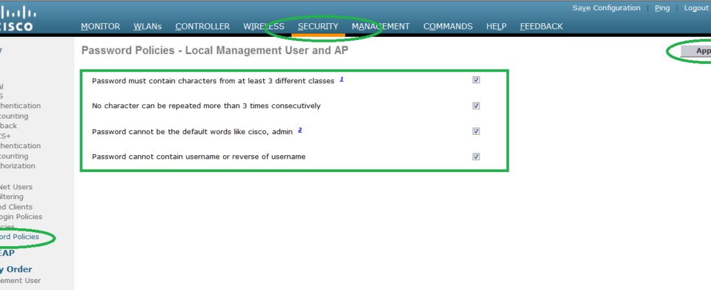Open the WLANs menu

pyautogui.click(x=147, y=26)
